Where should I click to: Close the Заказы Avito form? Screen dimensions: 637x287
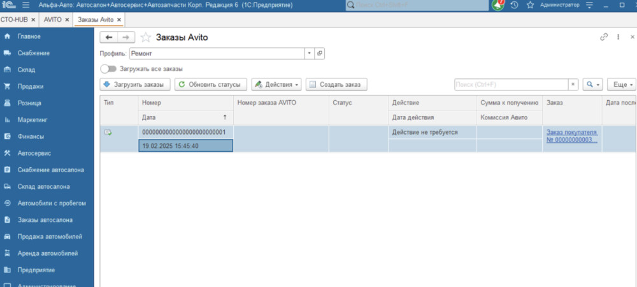(632, 37)
